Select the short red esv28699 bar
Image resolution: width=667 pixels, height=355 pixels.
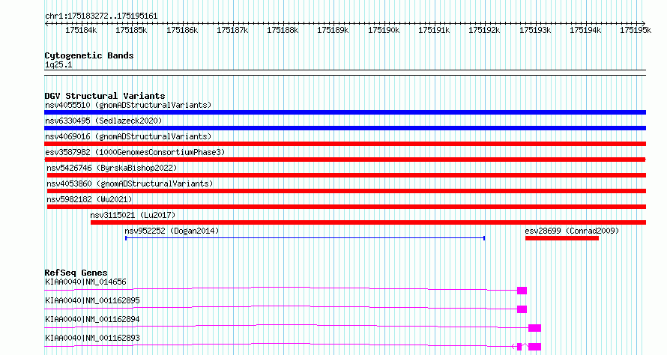tap(562, 238)
